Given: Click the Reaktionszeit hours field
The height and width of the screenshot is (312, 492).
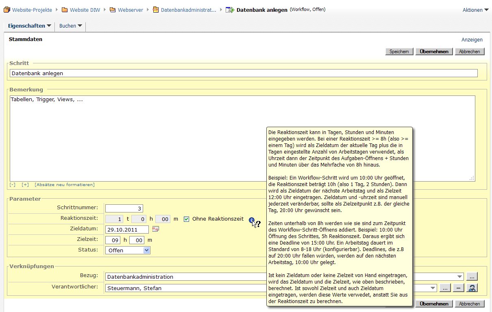Looking at the screenshot, I should pos(139,219).
